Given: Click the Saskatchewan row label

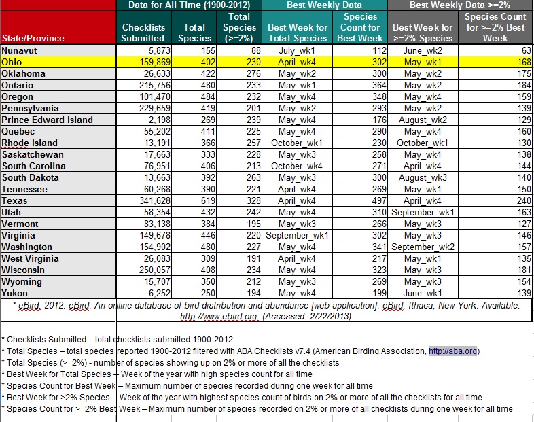Looking at the screenshot, I should 58,155.
